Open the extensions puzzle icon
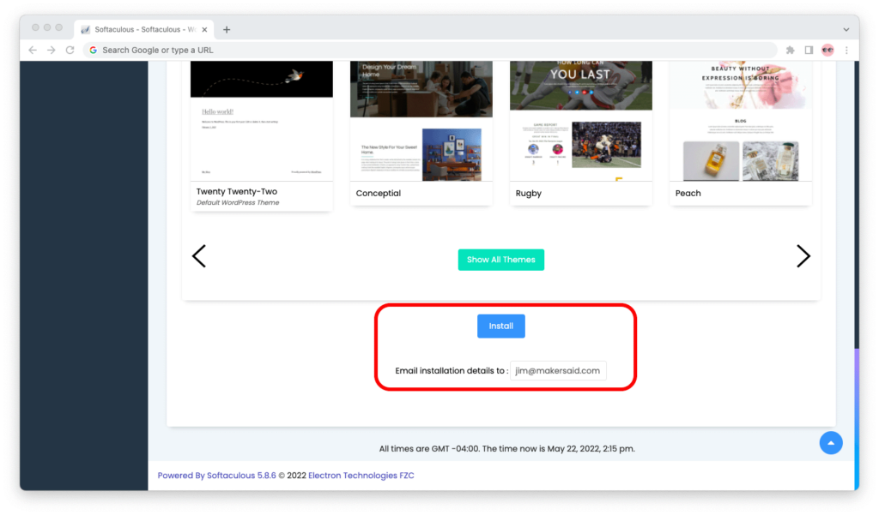Image resolution: width=879 pixels, height=515 pixels. tap(791, 50)
